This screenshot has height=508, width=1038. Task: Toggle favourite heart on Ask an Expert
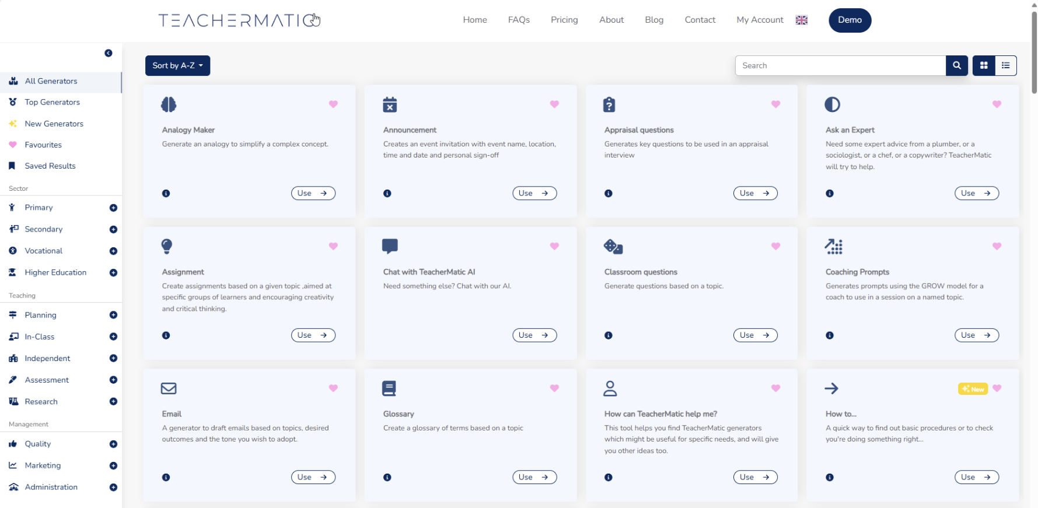tap(997, 104)
